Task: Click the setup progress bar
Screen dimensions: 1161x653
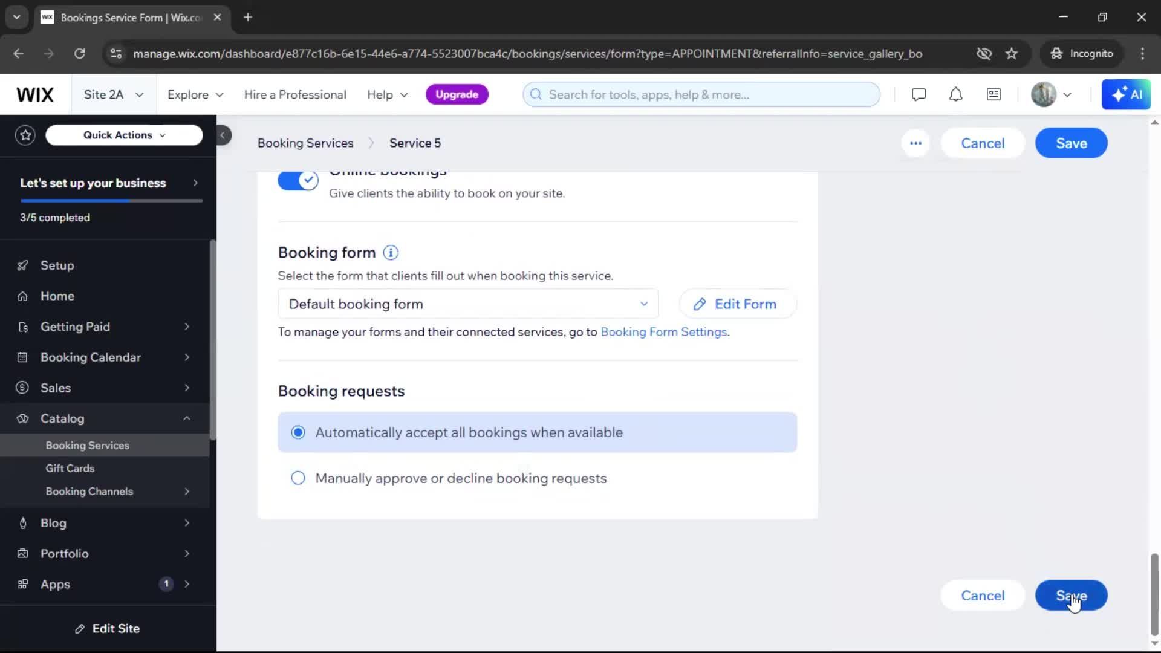Action: [x=111, y=200]
